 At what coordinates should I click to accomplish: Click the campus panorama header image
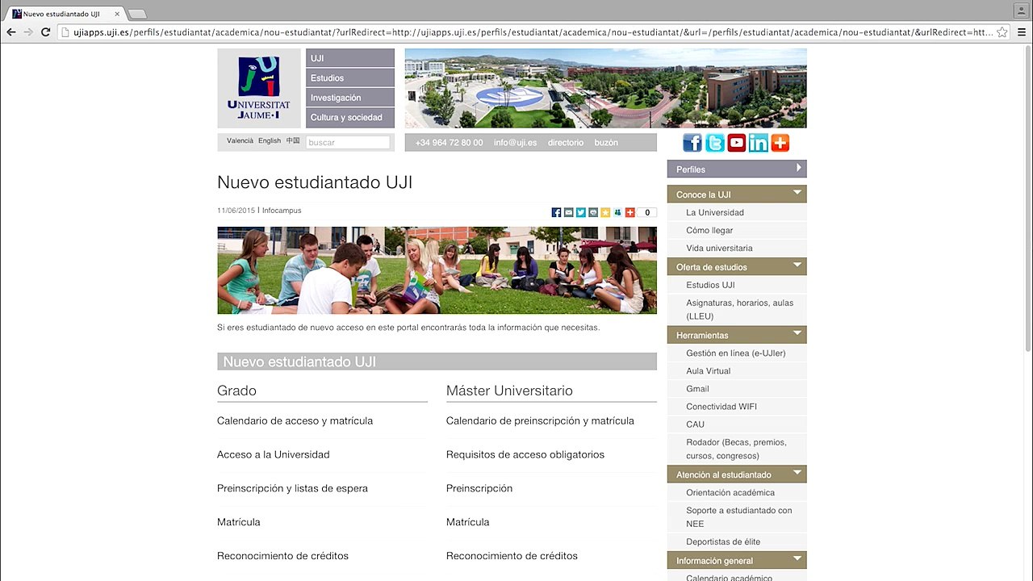[605, 88]
